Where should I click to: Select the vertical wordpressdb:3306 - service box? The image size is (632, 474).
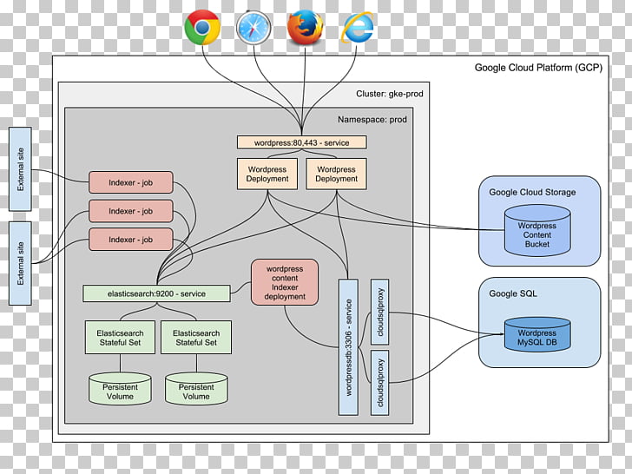(348, 347)
